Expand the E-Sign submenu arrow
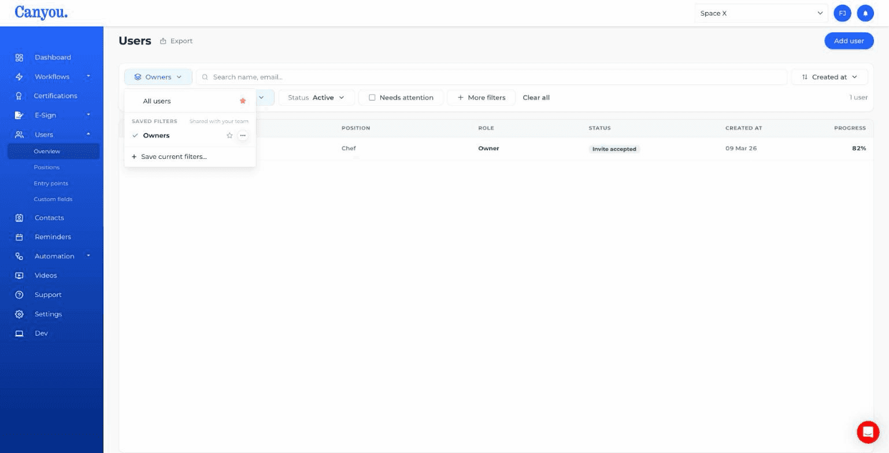Image resolution: width=889 pixels, height=453 pixels. click(88, 115)
